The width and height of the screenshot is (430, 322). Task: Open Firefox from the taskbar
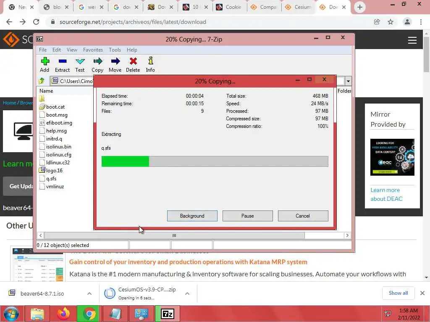63,314
